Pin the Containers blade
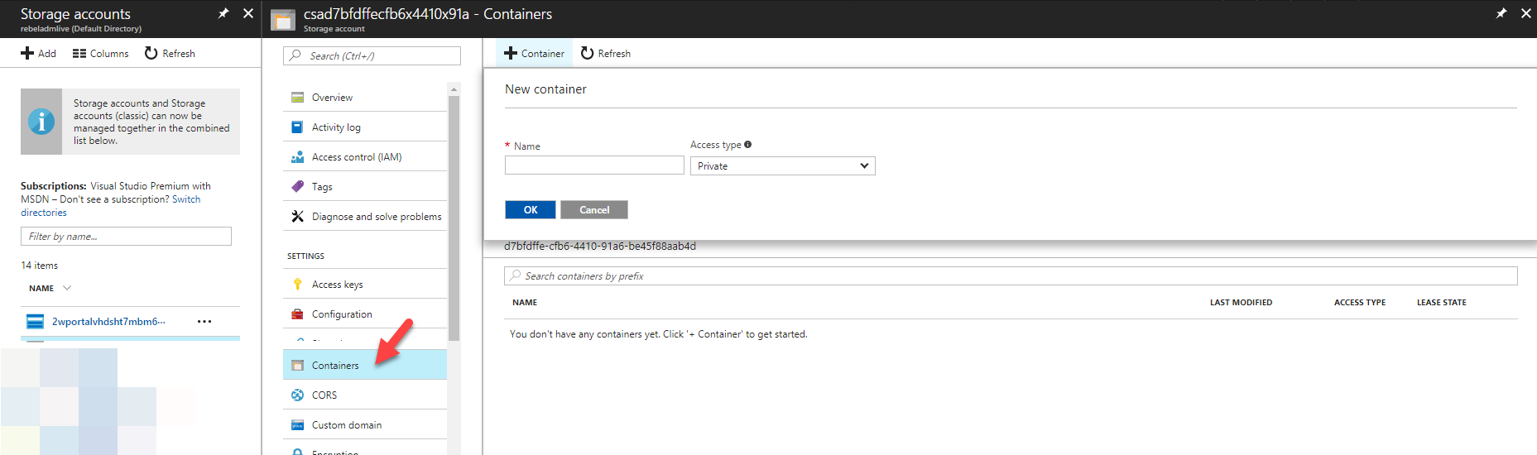1537x455 pixels. [1501, 13]
